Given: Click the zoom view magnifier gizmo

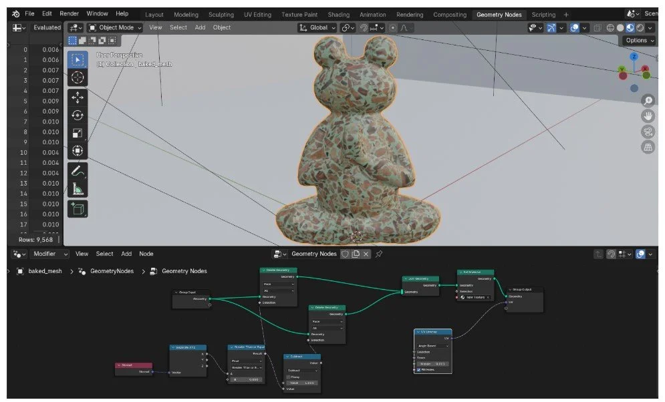Looking at the screenshot, I should point(648,100).
